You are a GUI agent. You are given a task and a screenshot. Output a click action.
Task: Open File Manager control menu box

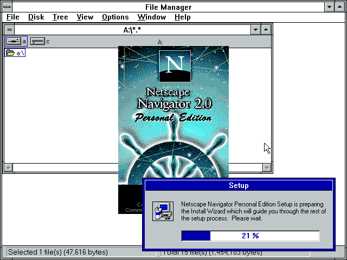tap(7, 7)
